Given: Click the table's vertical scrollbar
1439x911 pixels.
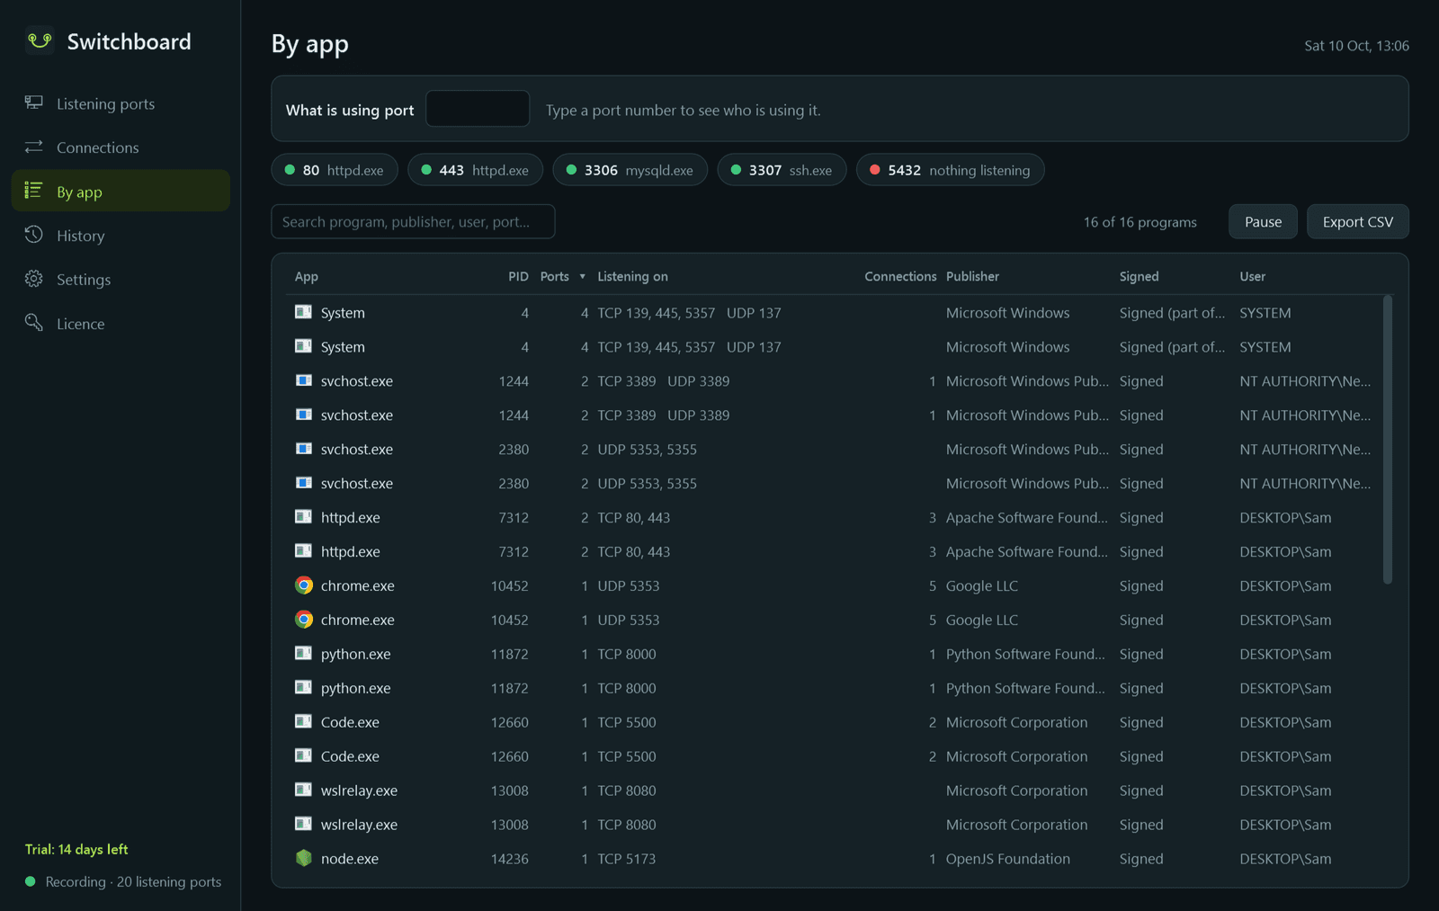Looking at the screenshot, I should pos(1388,441).
